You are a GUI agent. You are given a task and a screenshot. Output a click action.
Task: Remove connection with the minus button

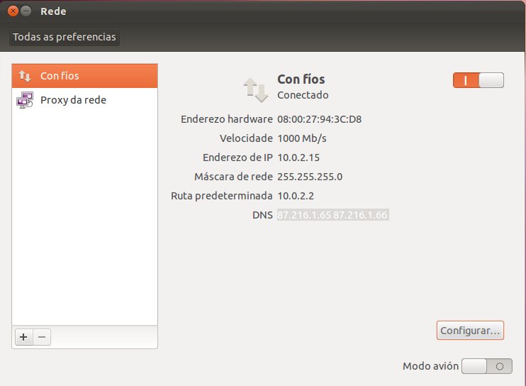[42, 336]
